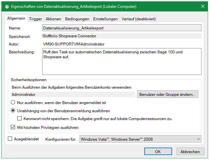This screenshot has width=210, height=160.
Task: Select the Einstellungen tab
Action: point(105,19)
